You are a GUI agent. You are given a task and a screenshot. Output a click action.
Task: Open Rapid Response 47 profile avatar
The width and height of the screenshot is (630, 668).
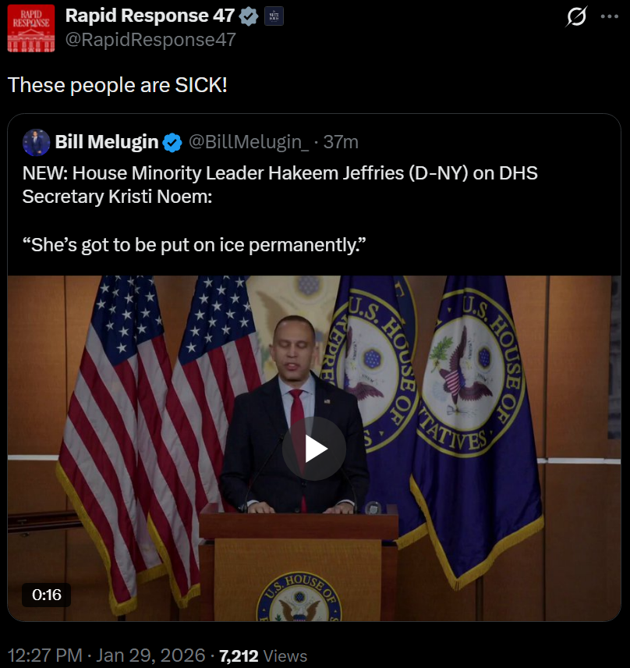[31, 28]
